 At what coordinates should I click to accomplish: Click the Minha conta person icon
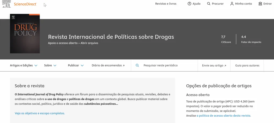[x=232, y=4]
